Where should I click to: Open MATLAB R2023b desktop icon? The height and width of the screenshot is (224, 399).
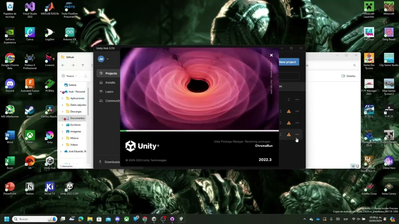50,9
